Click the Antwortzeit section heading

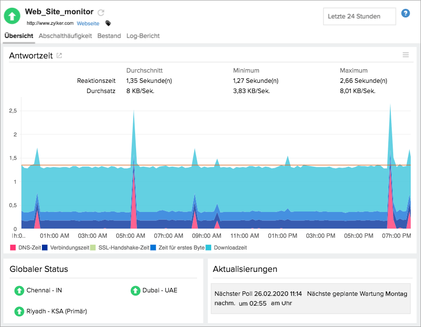tap(31, 56)
